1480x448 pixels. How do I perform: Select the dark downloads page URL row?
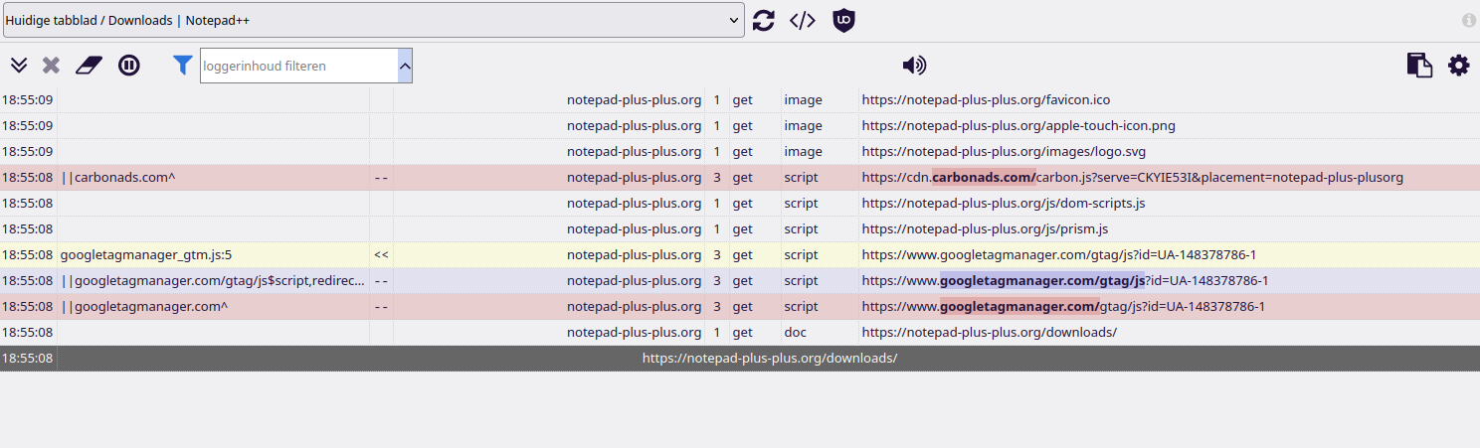click(769, 358)
